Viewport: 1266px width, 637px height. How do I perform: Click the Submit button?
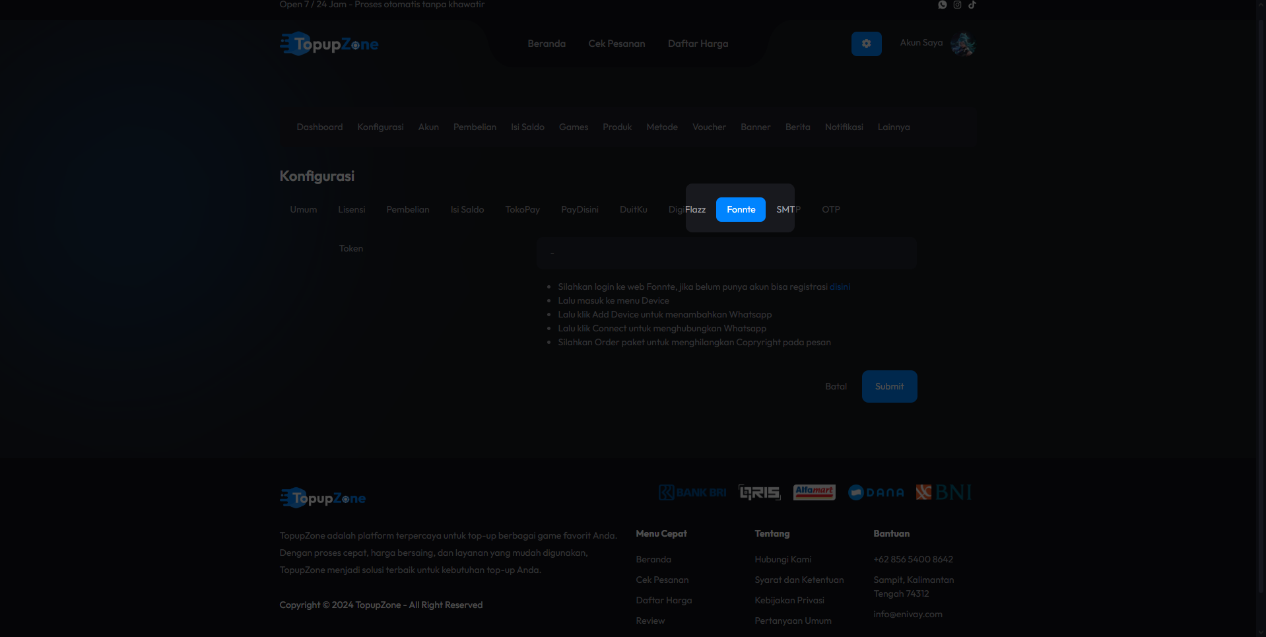889,386
